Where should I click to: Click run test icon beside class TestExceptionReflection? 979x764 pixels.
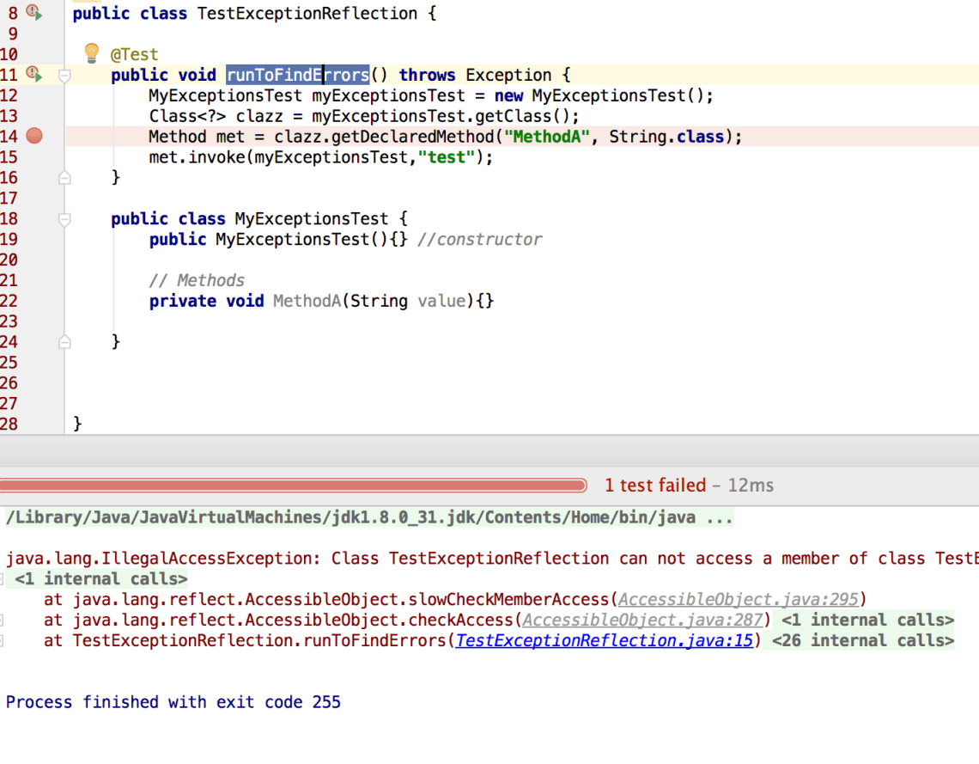click(34, 13)
